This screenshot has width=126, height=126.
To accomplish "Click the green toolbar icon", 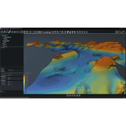I will [7, 32].
